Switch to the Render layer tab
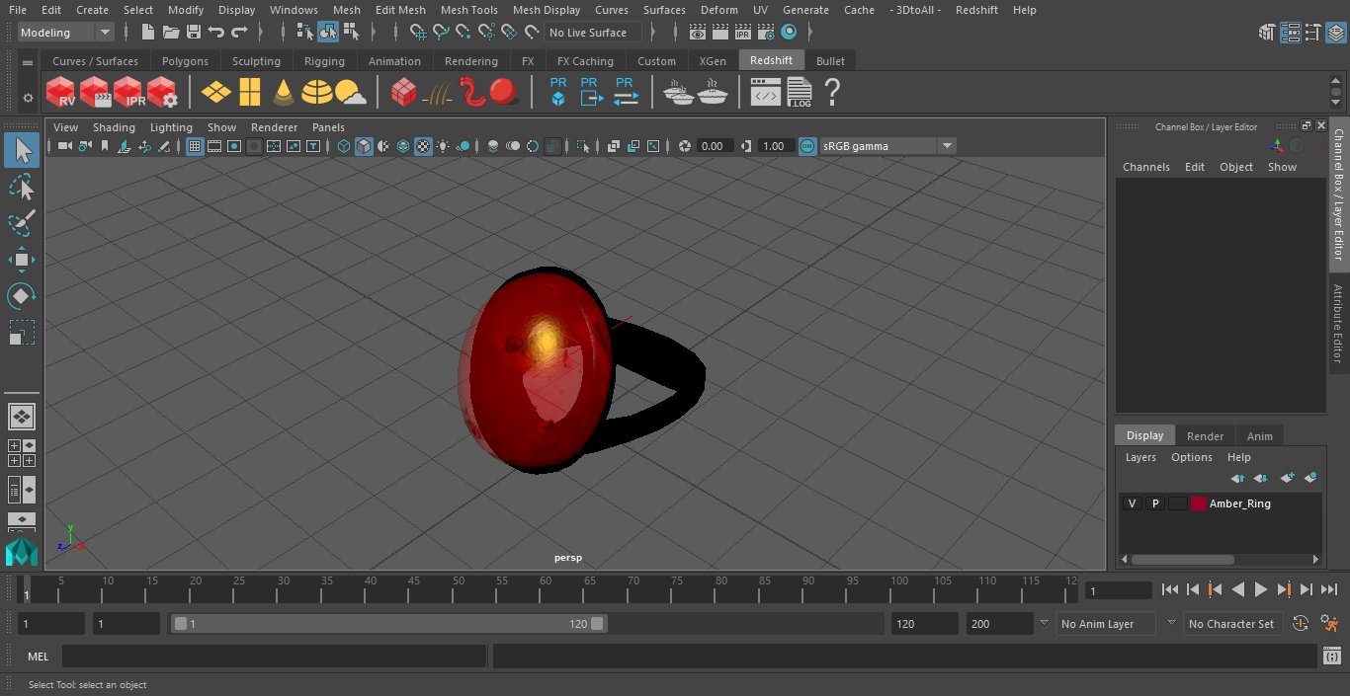Screen dimensions: 1350x696 1205,435
